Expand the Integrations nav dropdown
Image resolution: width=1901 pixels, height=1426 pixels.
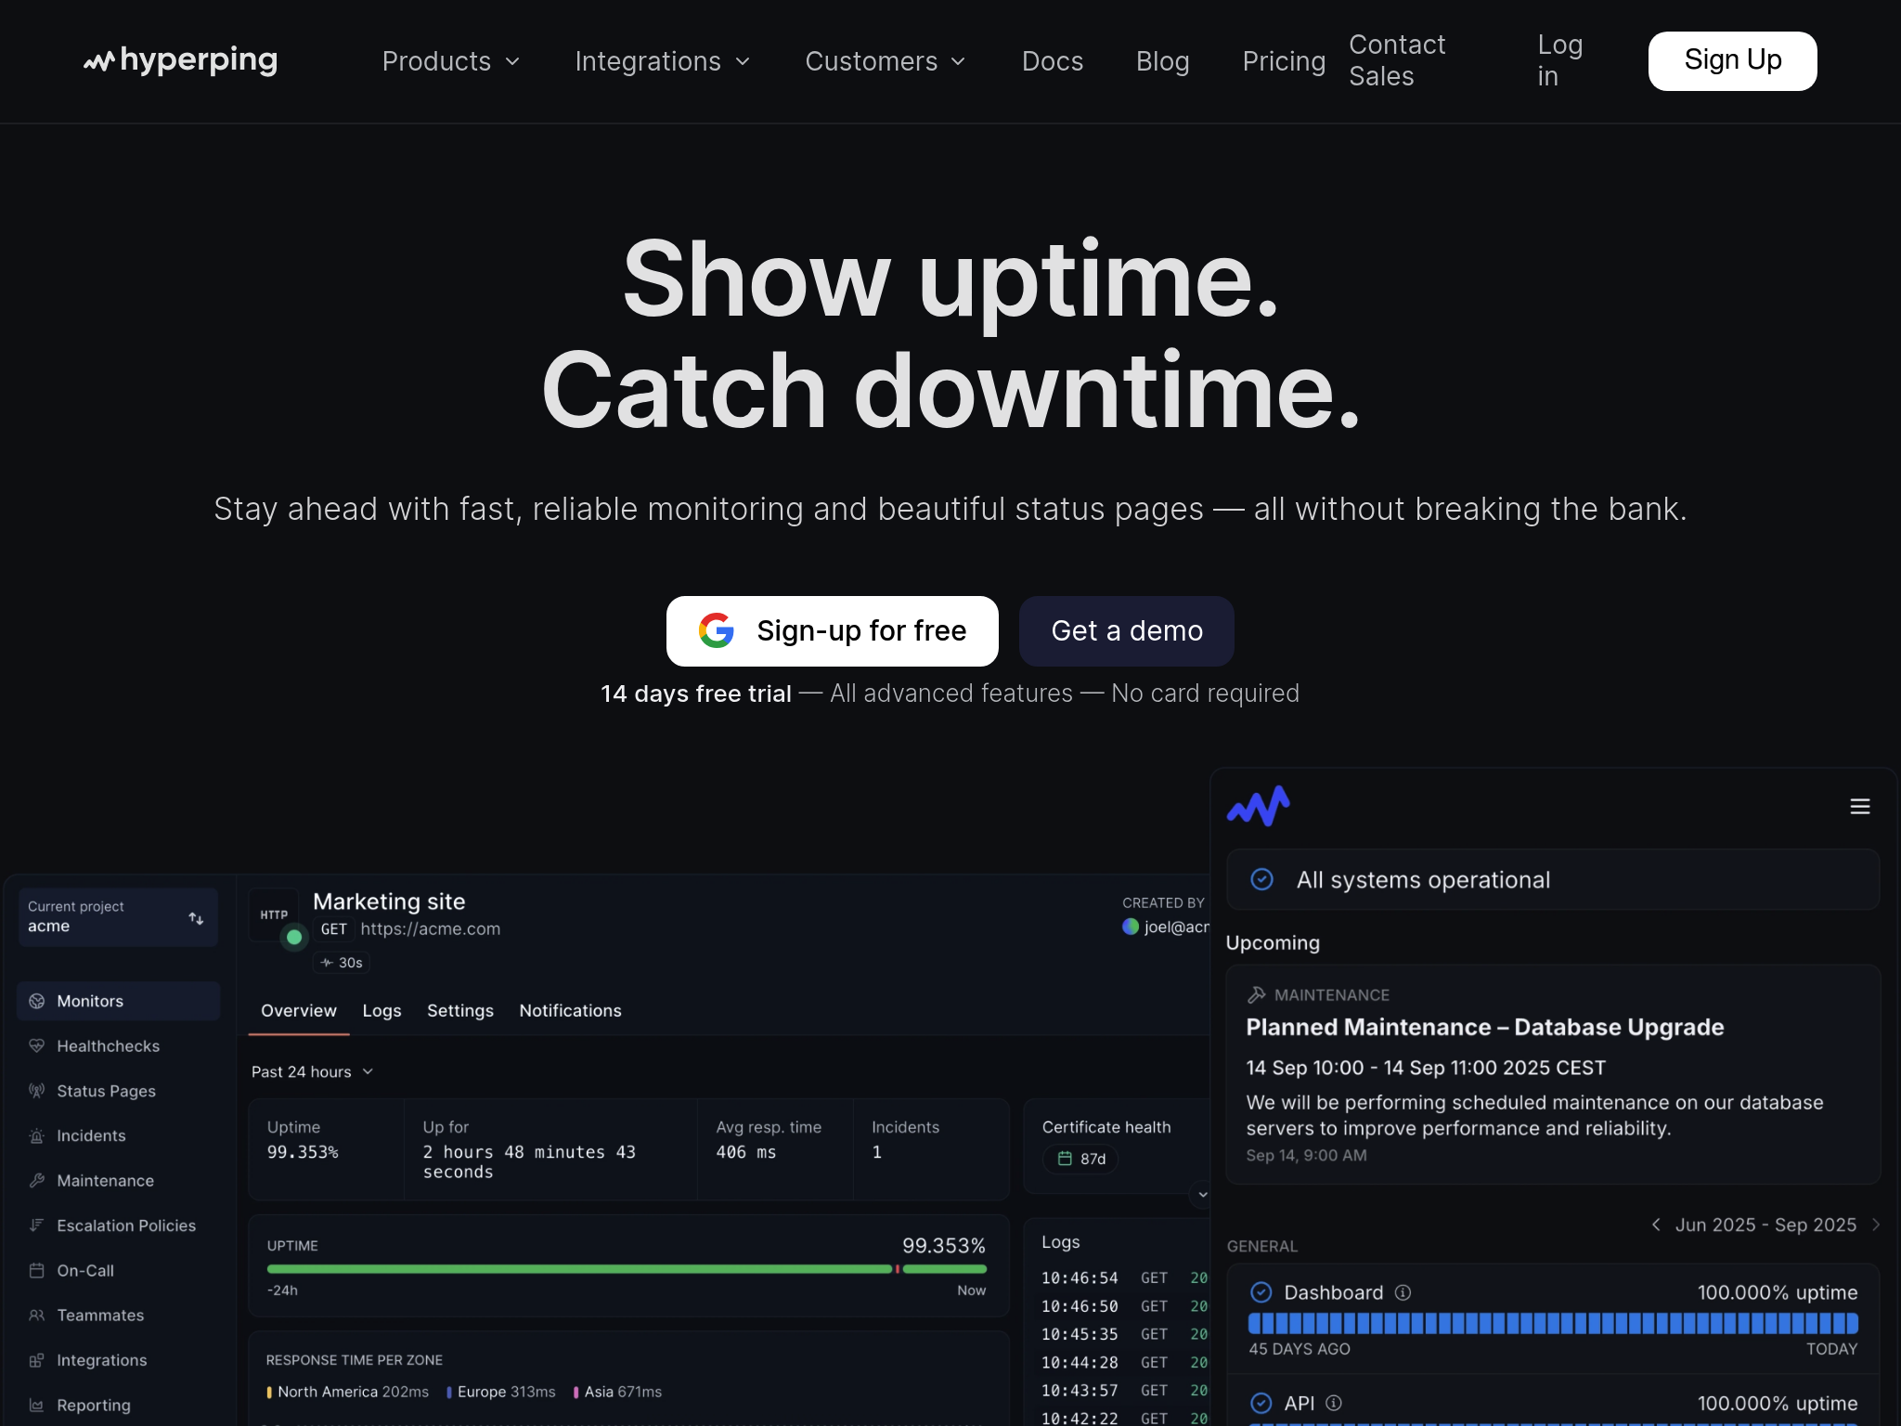pos(662,61)
